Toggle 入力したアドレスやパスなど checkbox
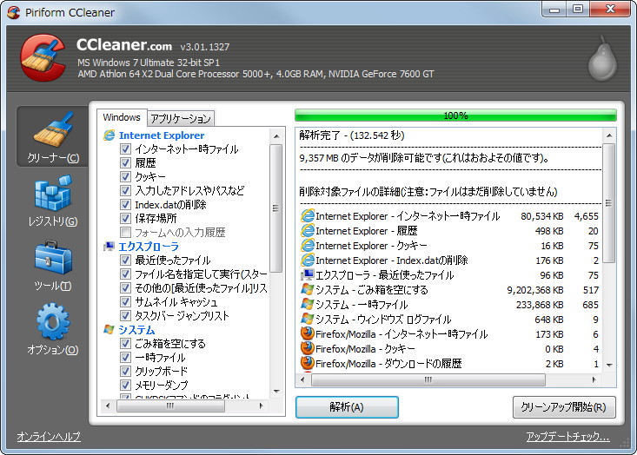 tap(125, 190)
